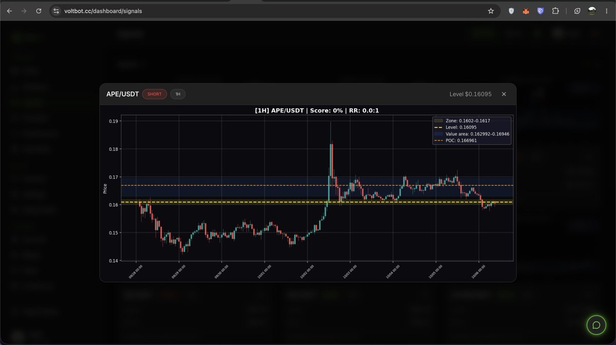The height and width of the screenshot is (345, 616).
Task: Open site information icon beside the URL
Action: [x=56, y=11]
